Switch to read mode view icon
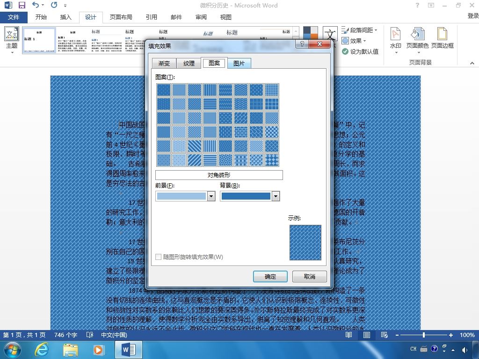 pyautogui.click(x=348, y=335)
